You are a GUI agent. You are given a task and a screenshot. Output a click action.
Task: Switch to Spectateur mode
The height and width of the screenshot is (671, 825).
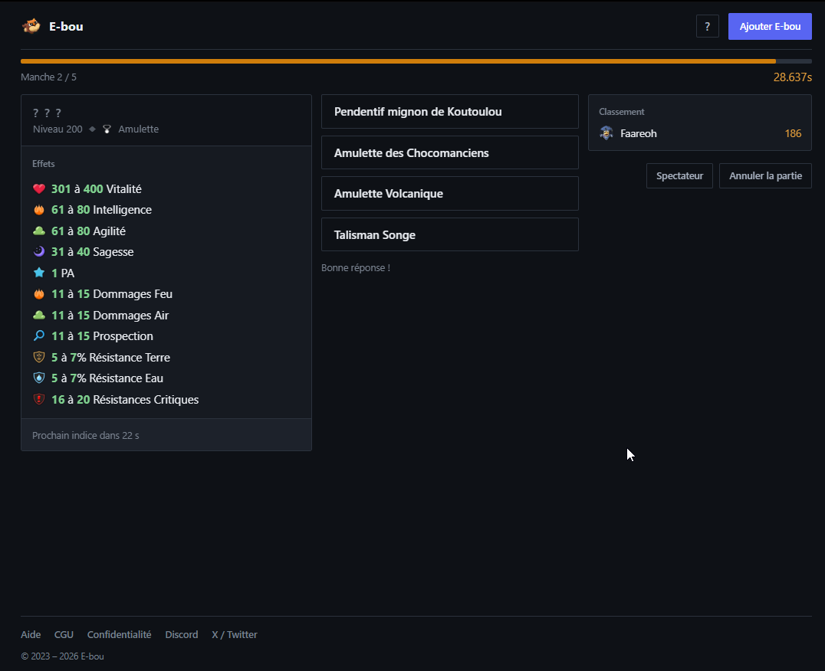tap(679, 175)
